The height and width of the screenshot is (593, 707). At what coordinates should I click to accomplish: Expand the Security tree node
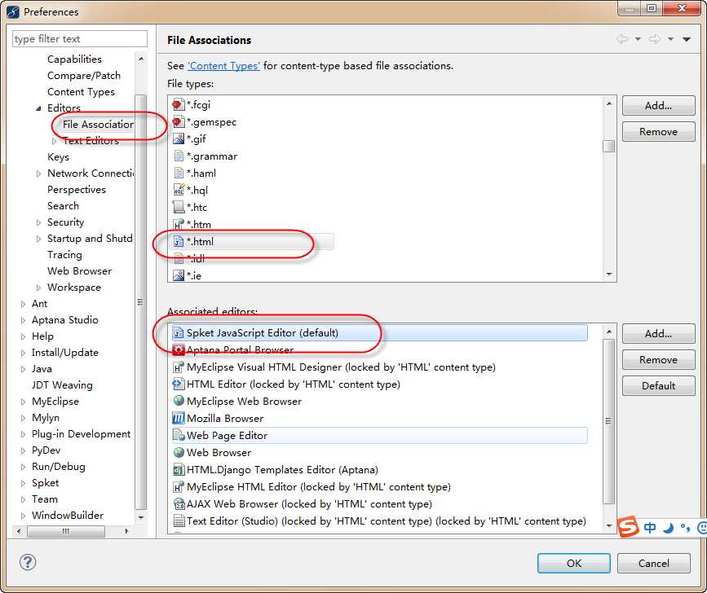click(38, 222)
